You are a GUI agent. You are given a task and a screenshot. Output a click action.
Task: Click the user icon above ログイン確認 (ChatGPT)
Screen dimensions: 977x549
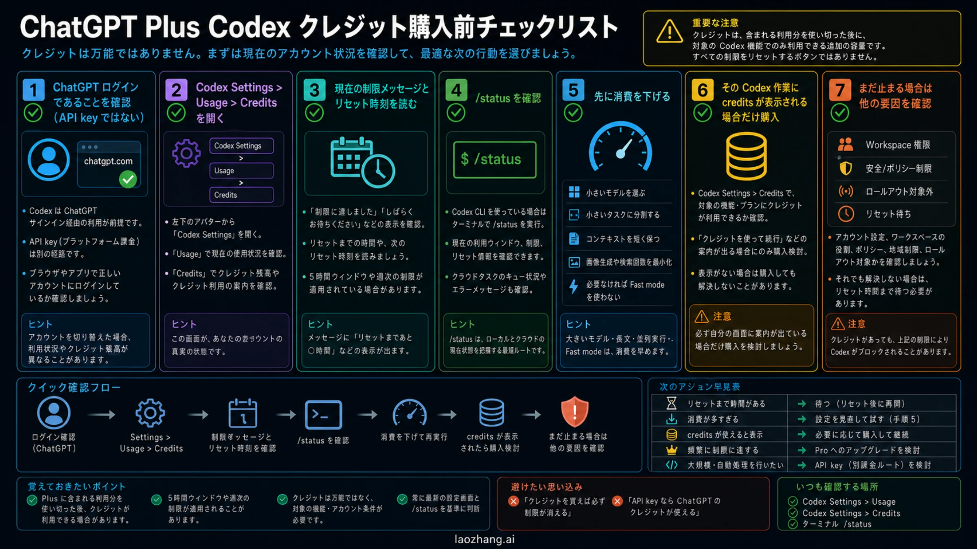click(x=54, y=413)
